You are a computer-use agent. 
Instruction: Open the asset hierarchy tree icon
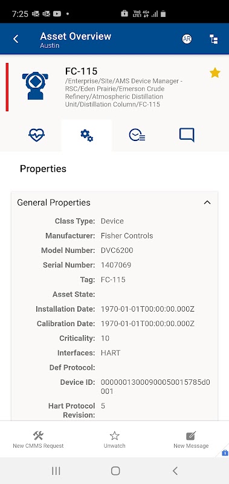pos(213,39)
